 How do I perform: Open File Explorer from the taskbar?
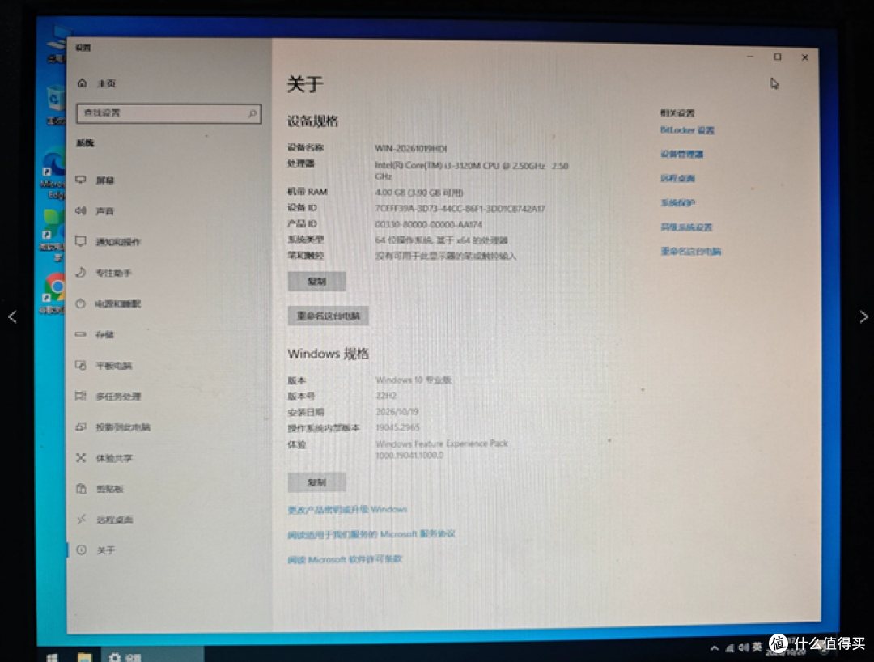tap(84, 657)
